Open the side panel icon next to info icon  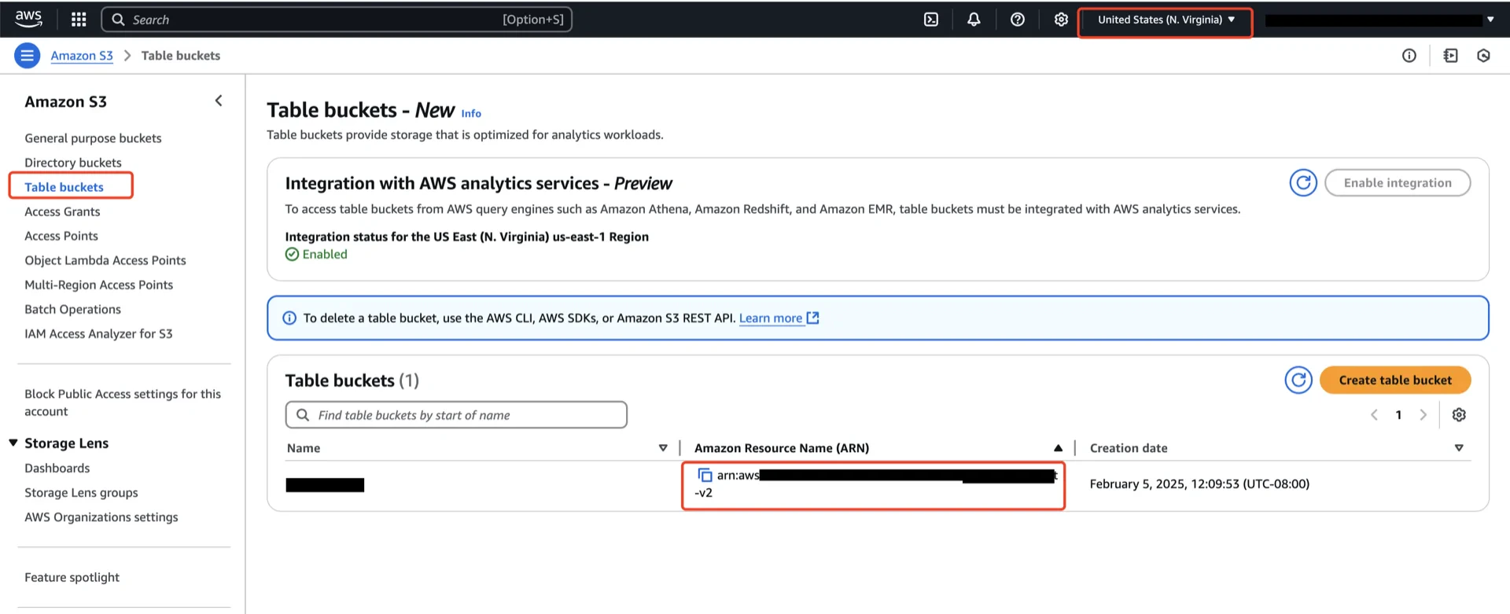coord(1451,56)
